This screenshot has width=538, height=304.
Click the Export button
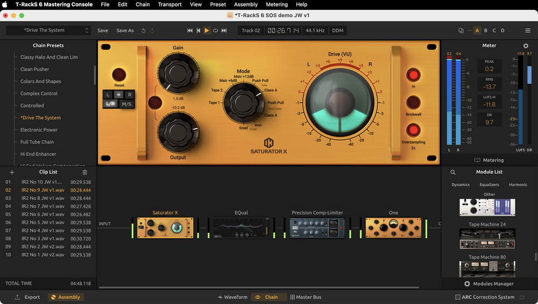(x=27, y=297)
